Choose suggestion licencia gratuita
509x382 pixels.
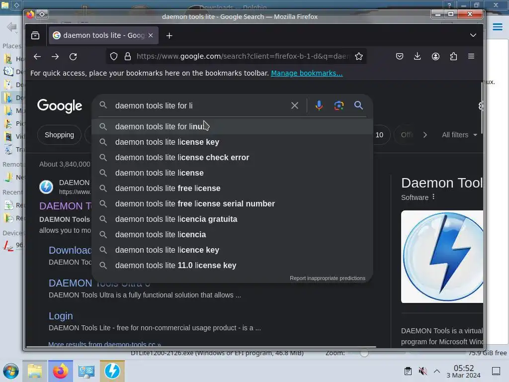(232, 219)
